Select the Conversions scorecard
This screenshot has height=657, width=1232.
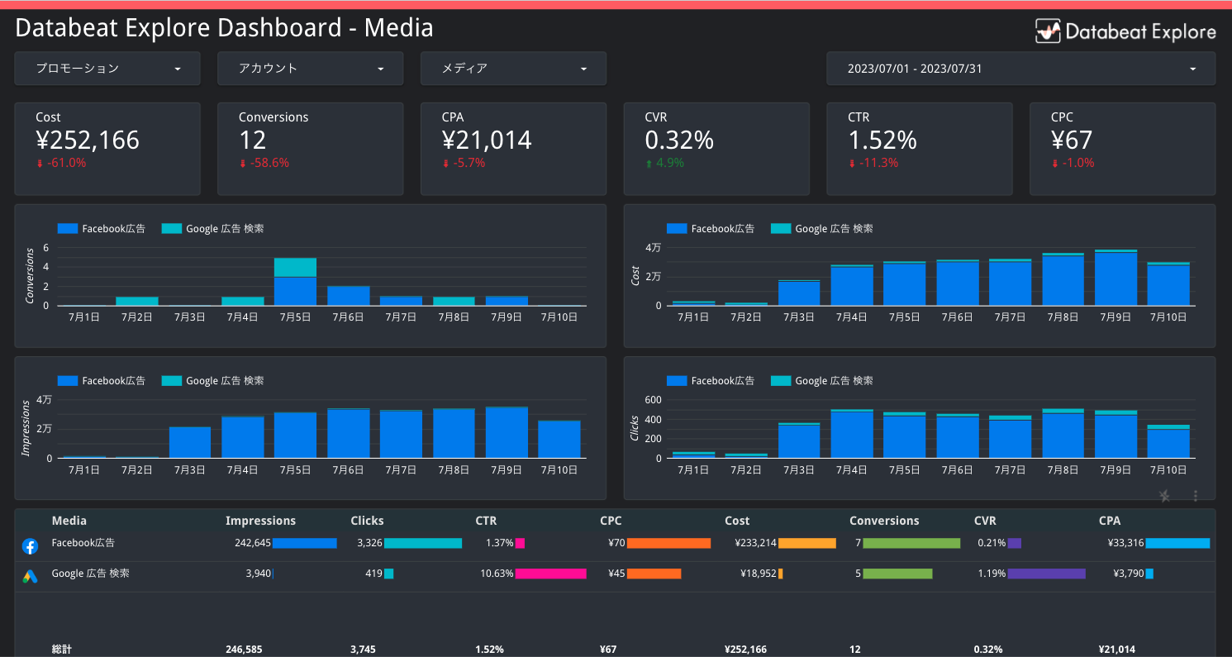(x=310, y=149)
